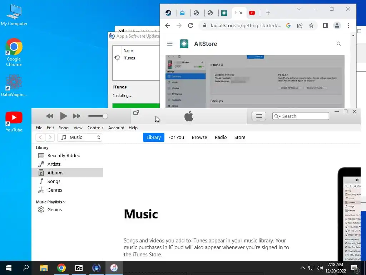Image resolution: width=366 pixels, height=275 pixels.
Task: Click the 7-Zip taskbar icon
Action: [79, 268]
